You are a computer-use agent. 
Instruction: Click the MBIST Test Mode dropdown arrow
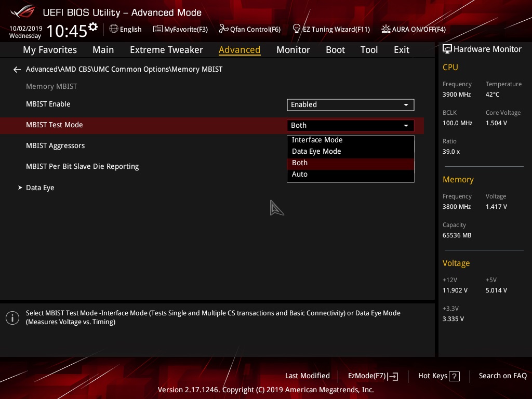pos(406,126)
